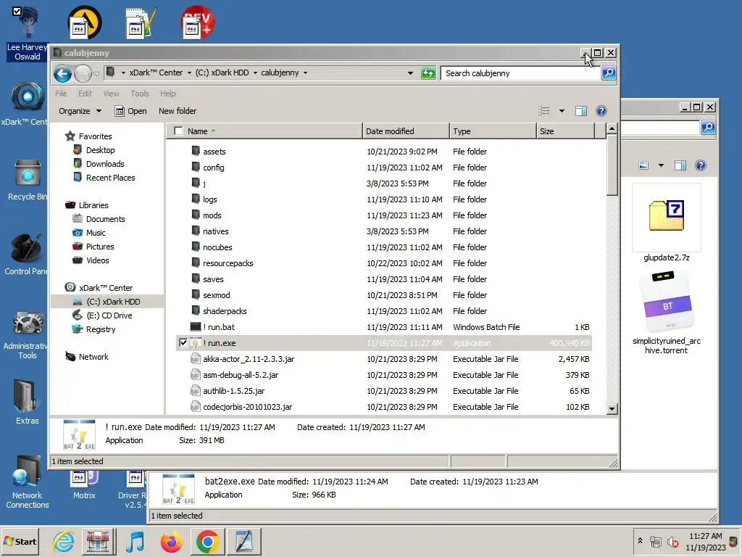Go back with the blue Back arrow
The width and height of the screenshot is (742, 557).
tap(62, 73)
